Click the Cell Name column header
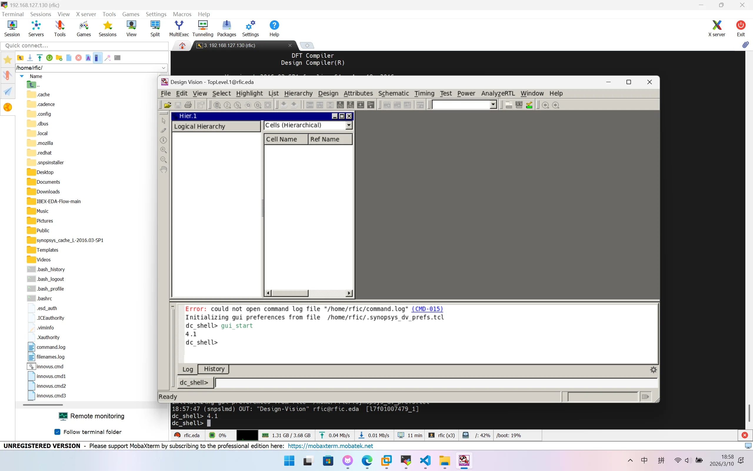Viewport: 753px width, 471px height. pos(286,139)
